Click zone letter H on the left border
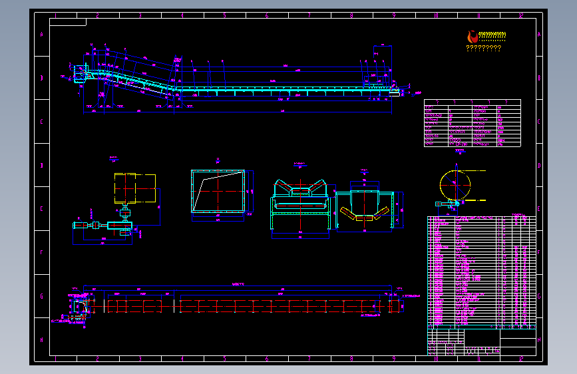Viewport: 577px width, 374px height. point(41,340)
